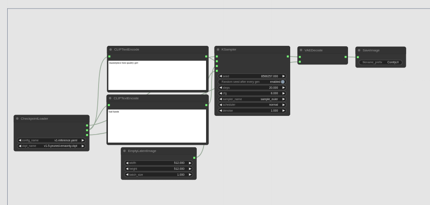This screenshot has width=430, height=205.
Task: Click the height value field
Action: (x=158, y=169)
